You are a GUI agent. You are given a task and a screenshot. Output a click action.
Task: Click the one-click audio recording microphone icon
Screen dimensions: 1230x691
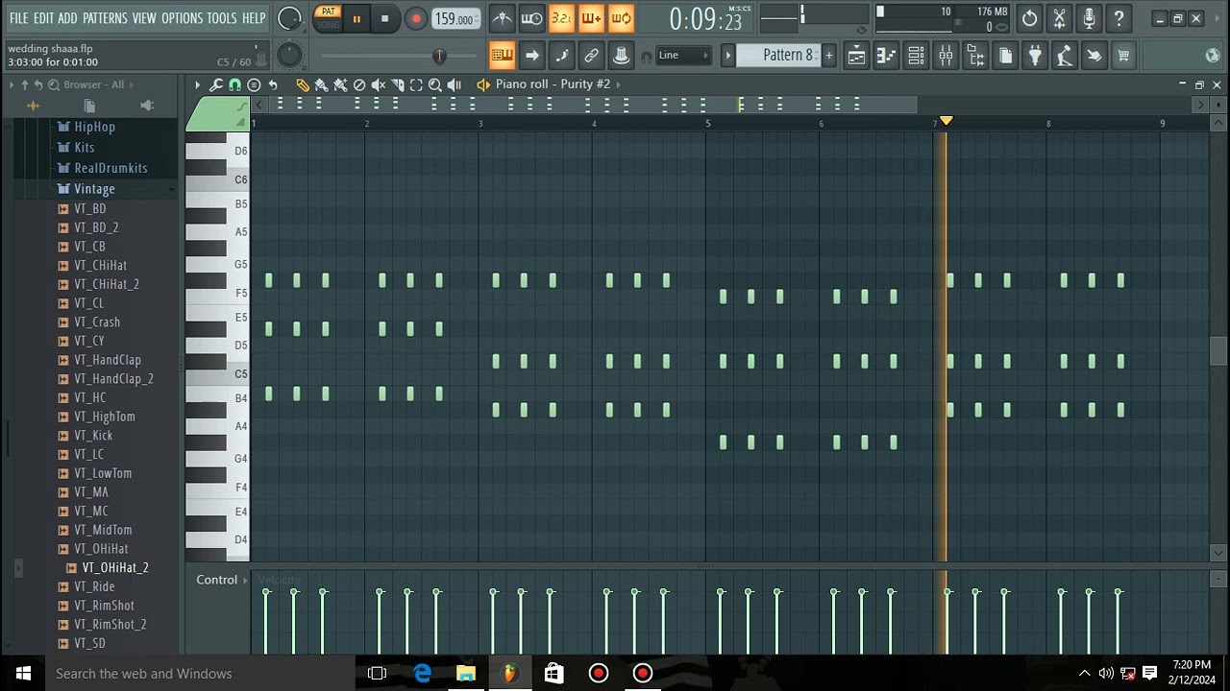tap(1089, 18)
